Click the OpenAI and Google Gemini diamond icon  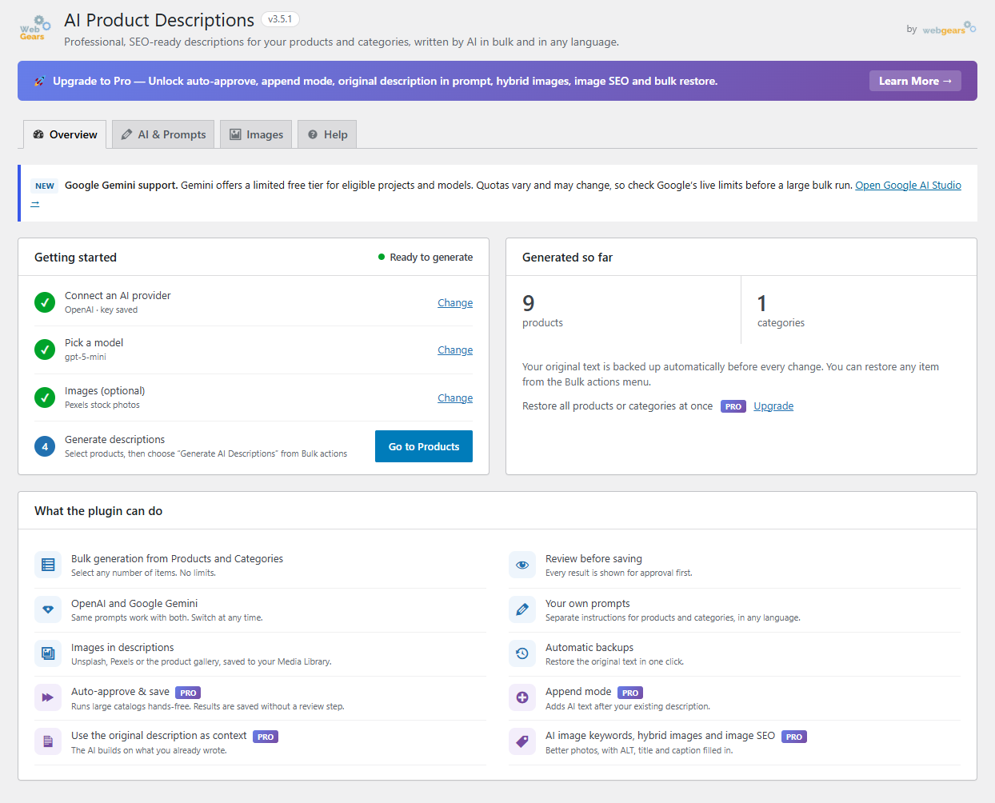click(48, 609)
